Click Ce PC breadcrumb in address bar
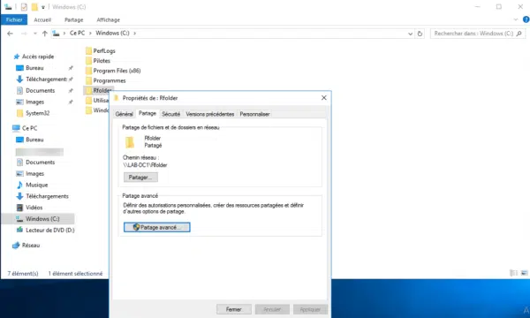 click(x=78, y=33)
